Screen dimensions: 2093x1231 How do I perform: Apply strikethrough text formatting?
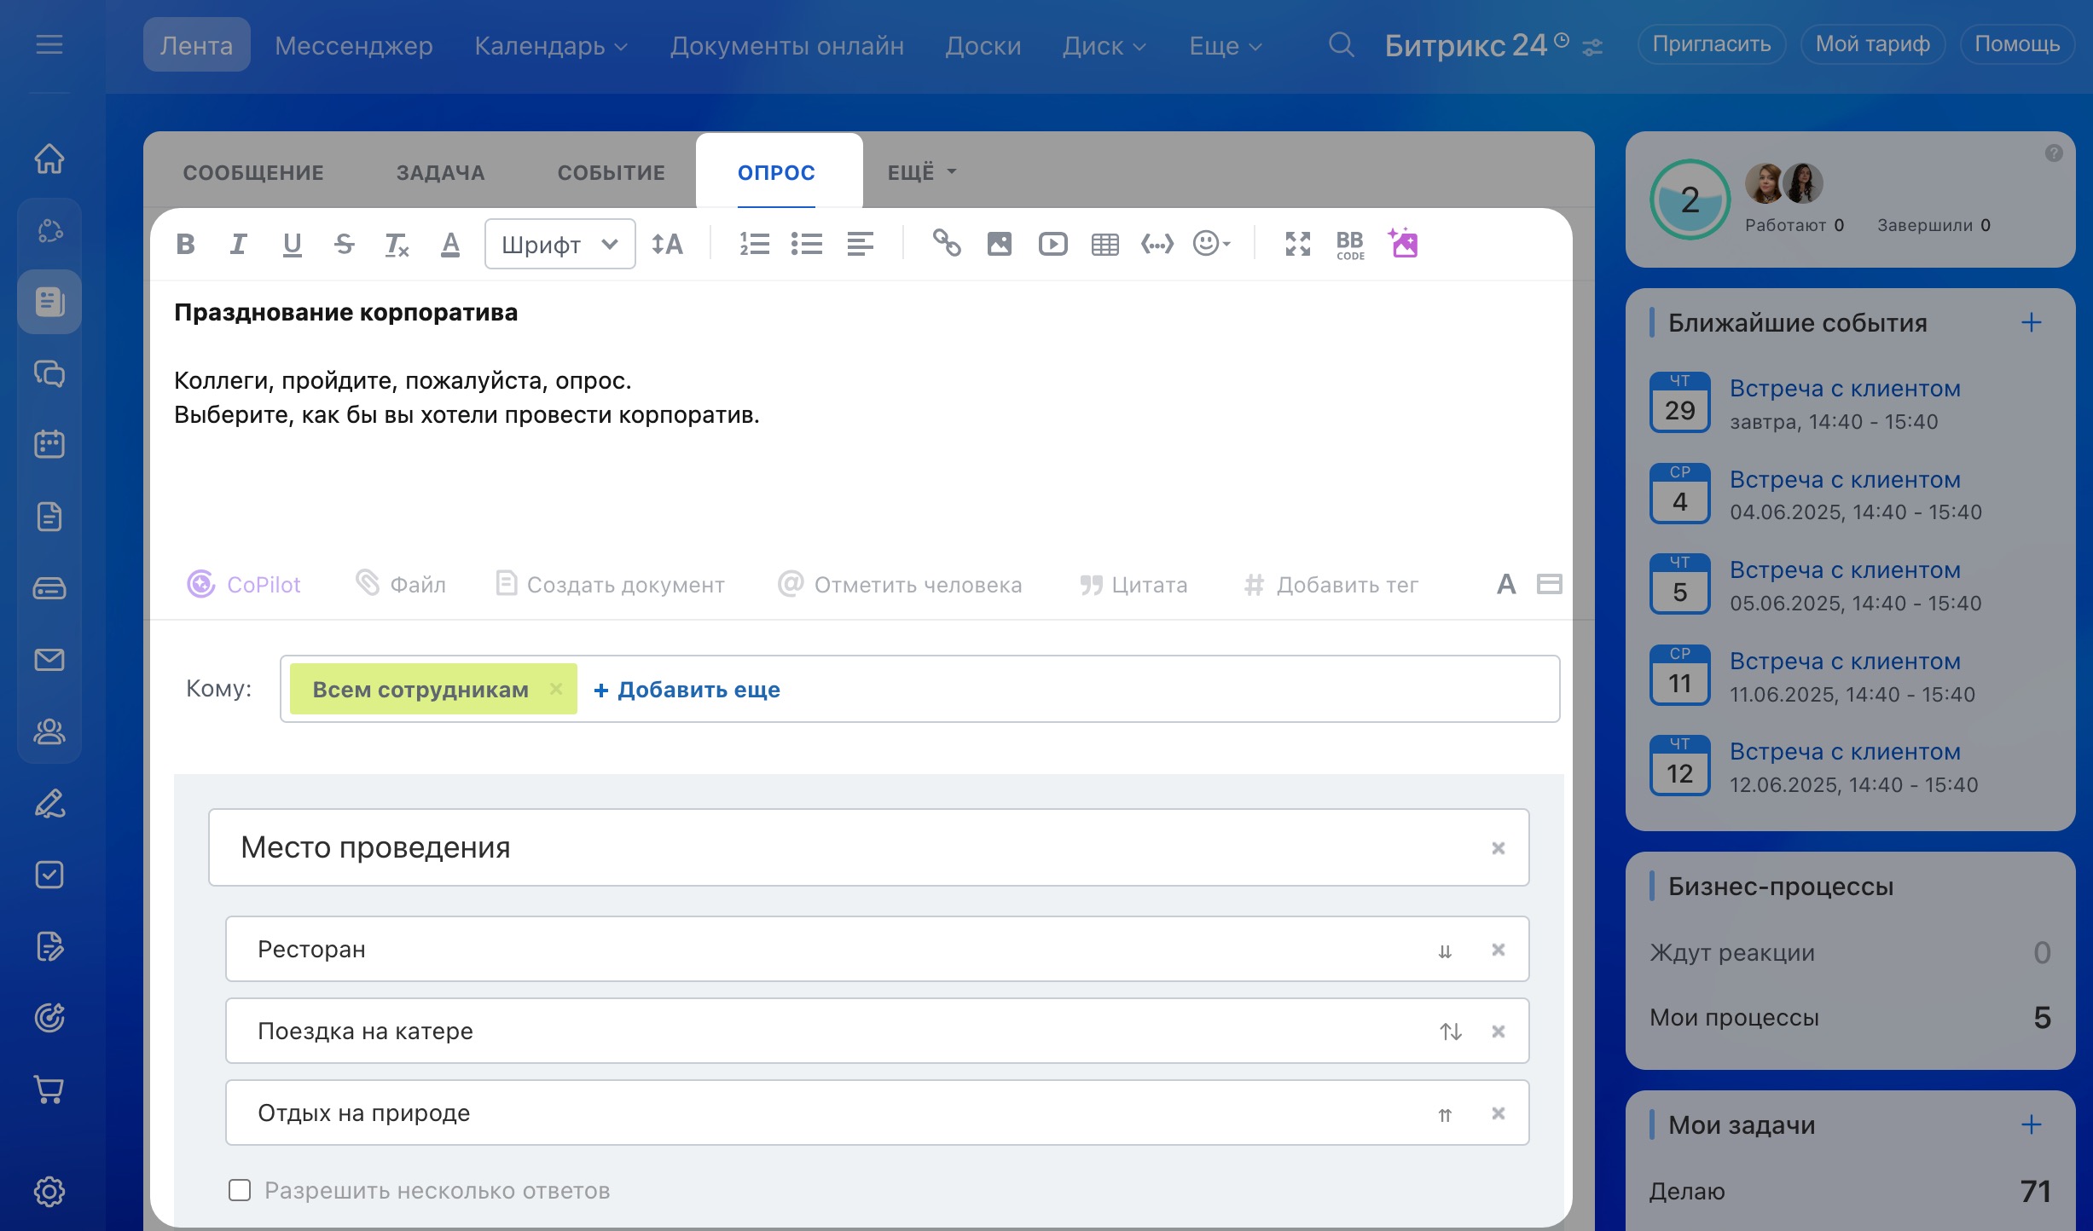pos(344,245)
